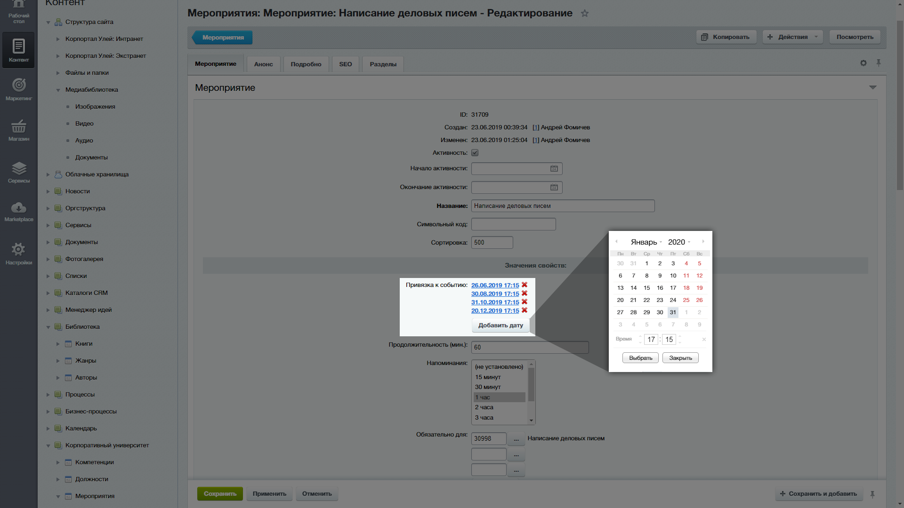
Task: Pin the bottom button bar
Action: [x=872, y=494]
